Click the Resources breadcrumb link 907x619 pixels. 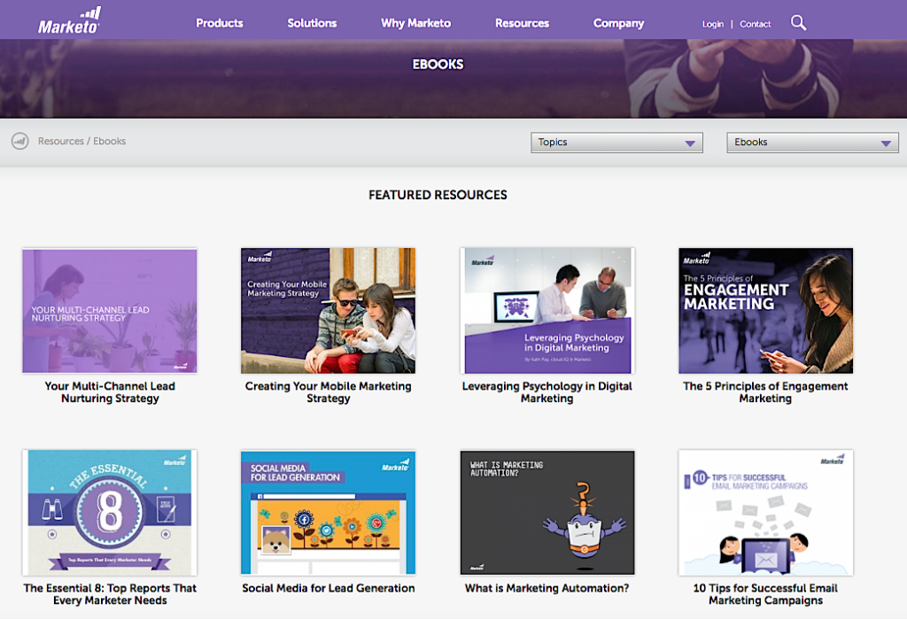pos(59,141)
